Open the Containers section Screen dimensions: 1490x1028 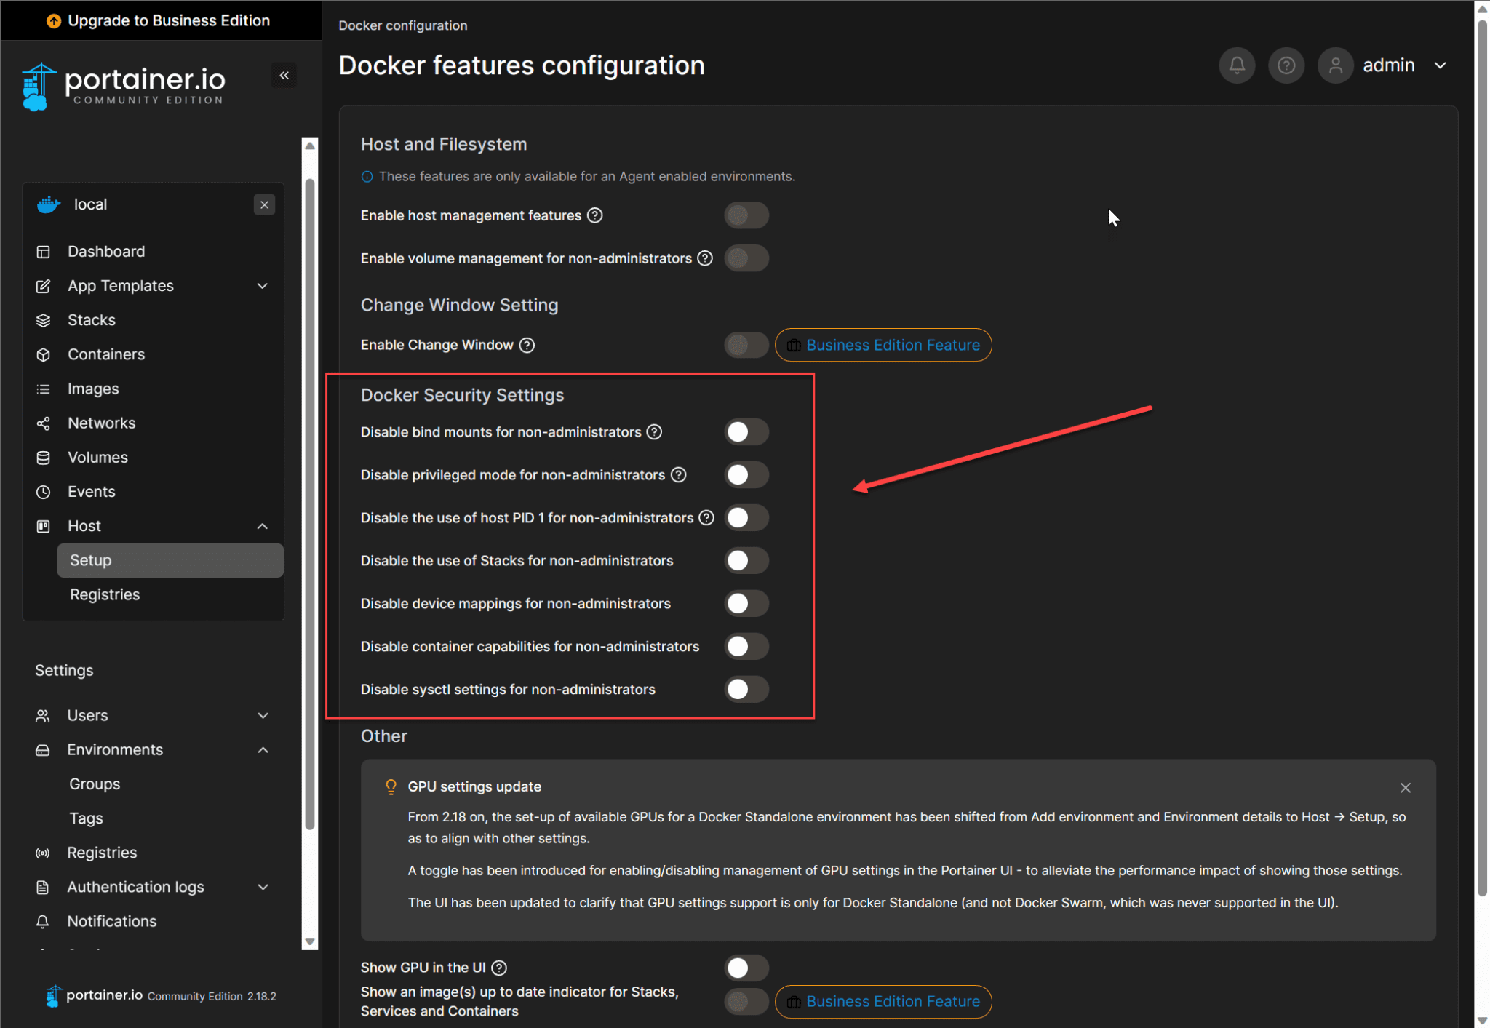(x=106, y=354)
